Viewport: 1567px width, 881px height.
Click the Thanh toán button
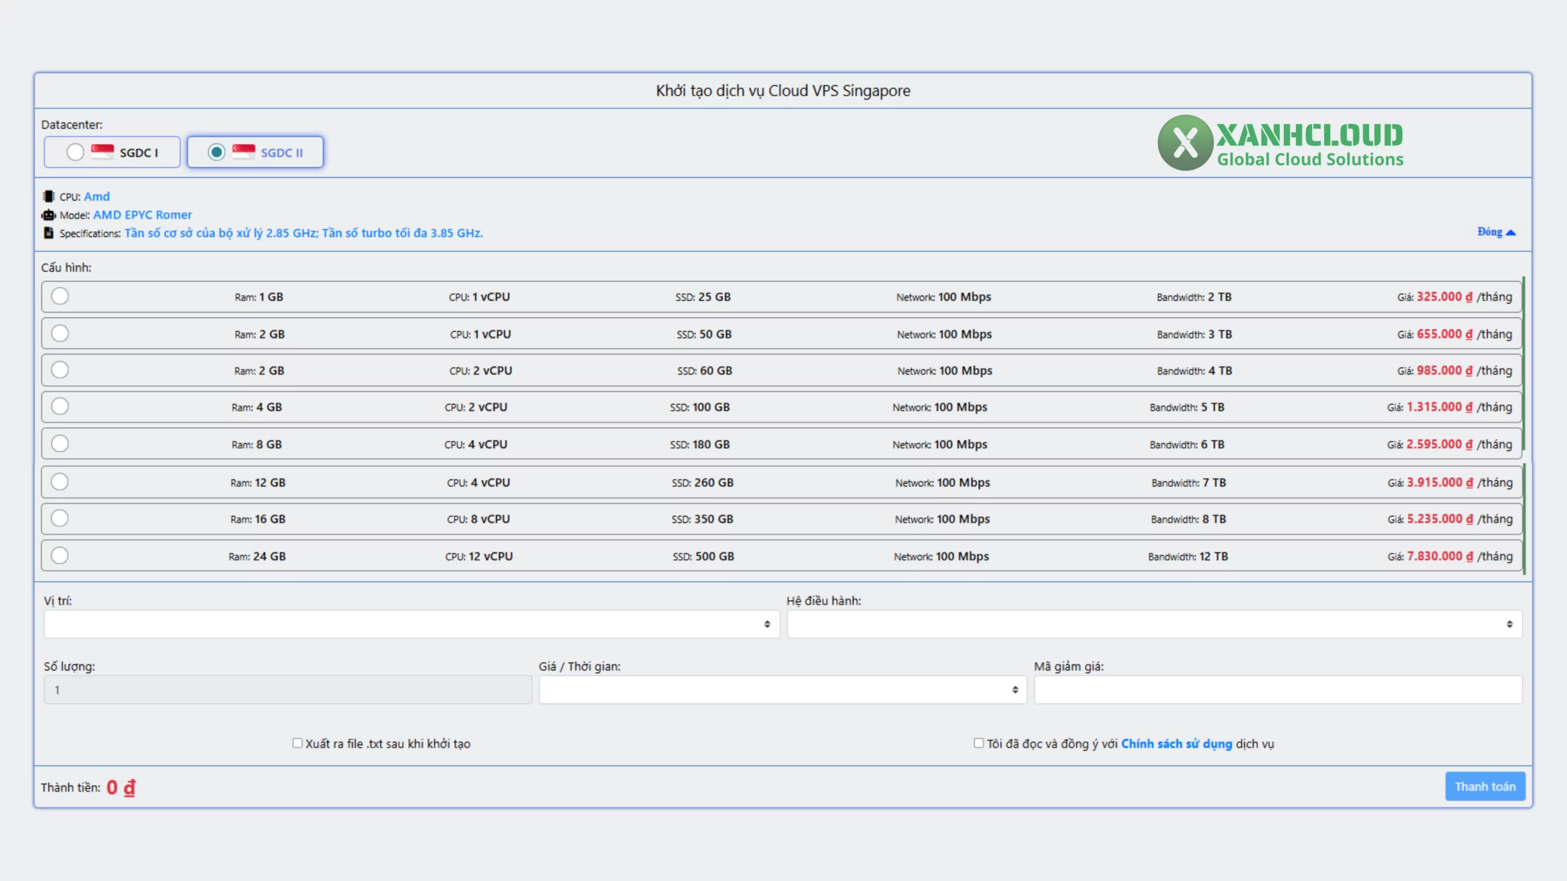(1485, 786)
